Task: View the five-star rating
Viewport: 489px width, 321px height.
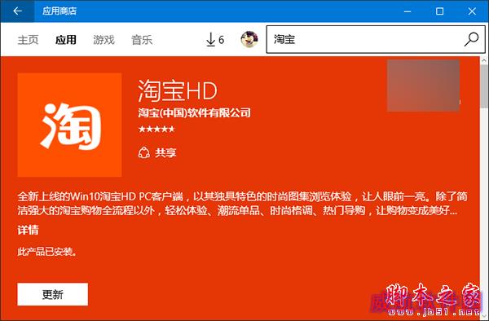Action: (x=156, y=129)
